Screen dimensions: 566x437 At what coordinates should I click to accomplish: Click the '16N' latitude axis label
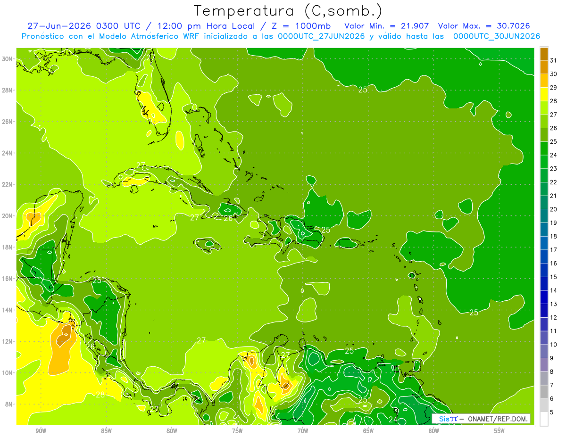pyautogui.click(x=8, y=279)
